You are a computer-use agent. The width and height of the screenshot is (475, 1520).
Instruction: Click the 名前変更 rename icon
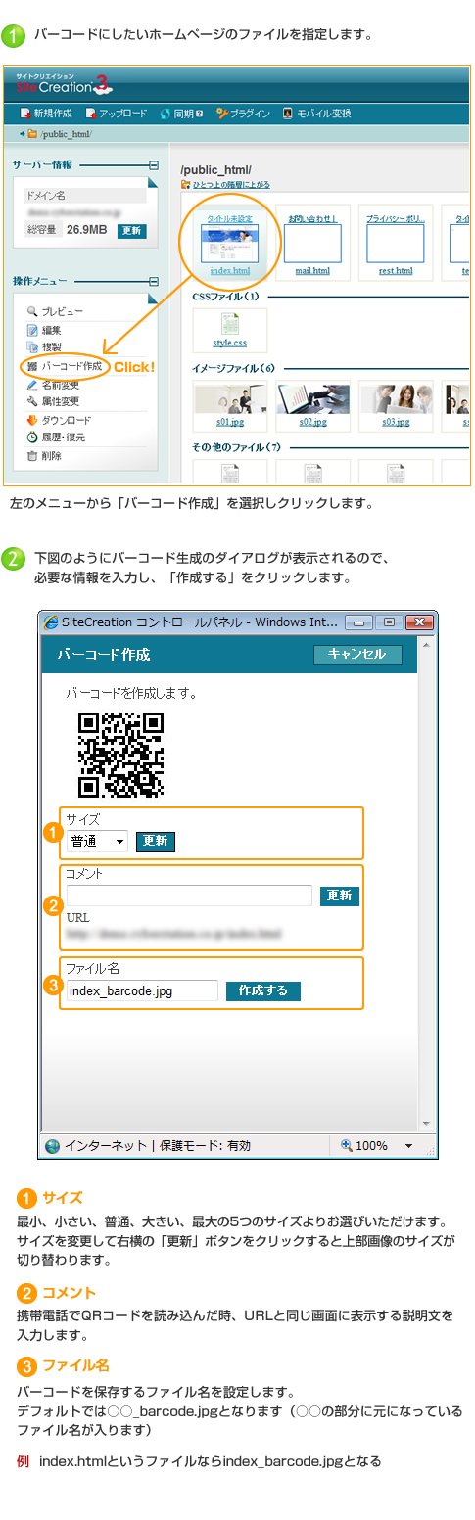tap(32, 385)
